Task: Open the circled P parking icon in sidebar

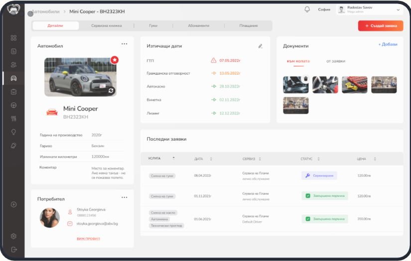Action: point(13,204)
